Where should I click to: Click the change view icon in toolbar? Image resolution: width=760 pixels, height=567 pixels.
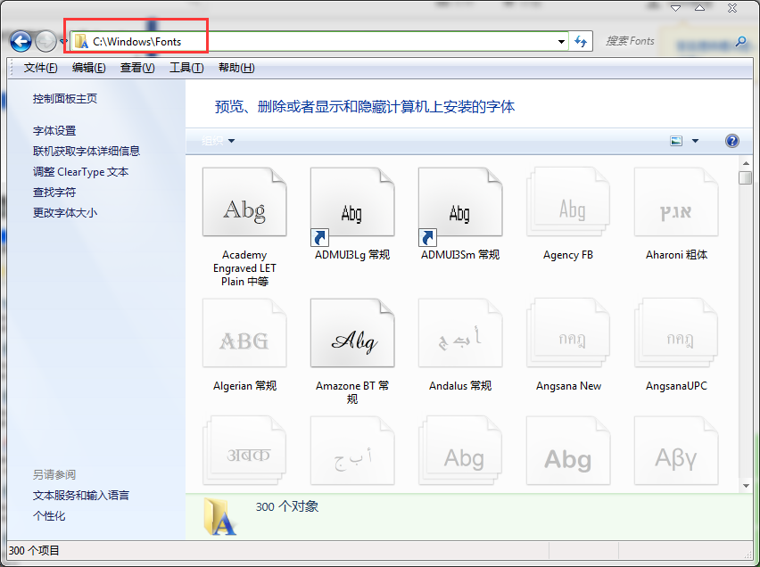pos(676,141)
